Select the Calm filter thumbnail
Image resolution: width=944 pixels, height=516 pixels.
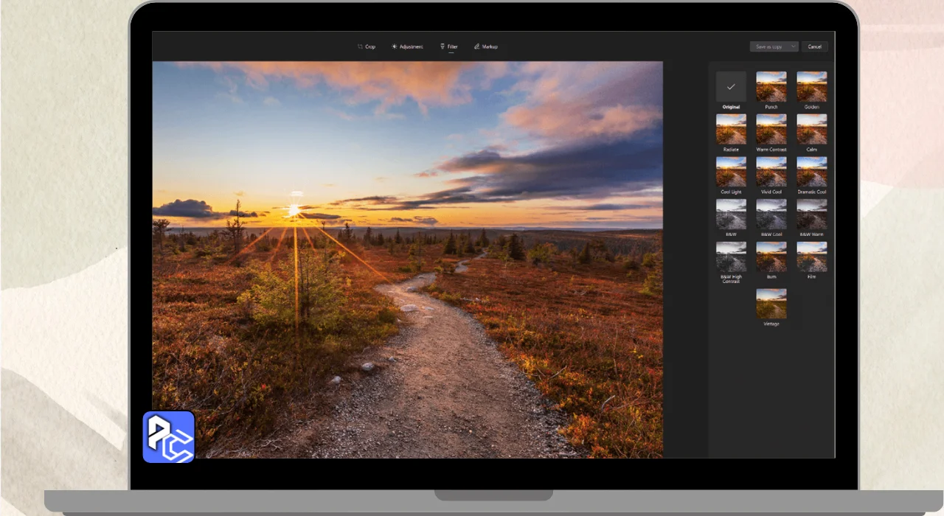811,129
